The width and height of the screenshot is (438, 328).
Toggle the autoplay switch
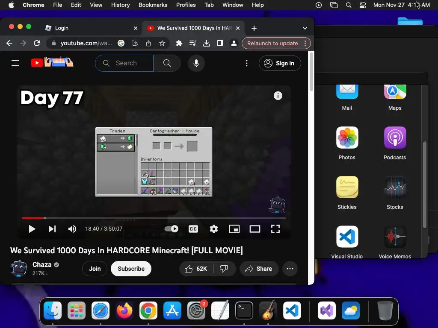click(171, 229)
